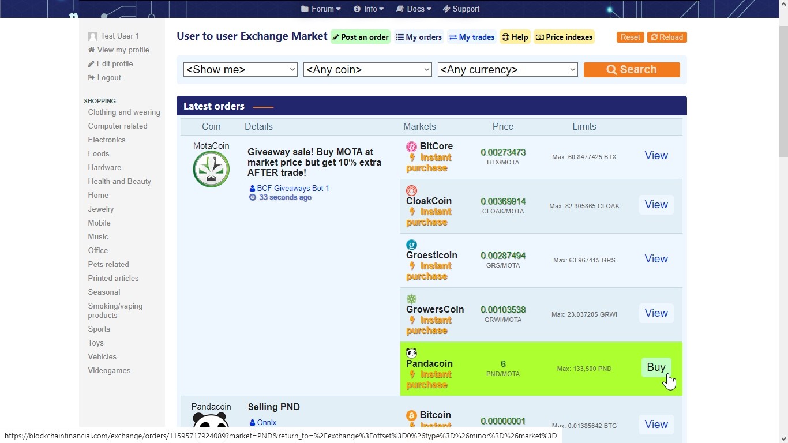Open the Docs menu
Image resolution: width=788 pixels, height=443 pixels.
(x=414, y=9)
